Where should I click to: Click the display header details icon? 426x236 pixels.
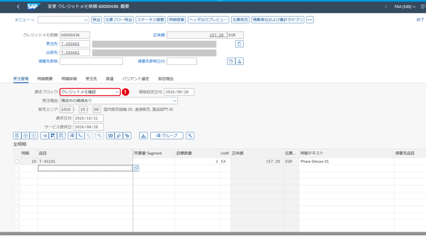[x=231, y=61]
